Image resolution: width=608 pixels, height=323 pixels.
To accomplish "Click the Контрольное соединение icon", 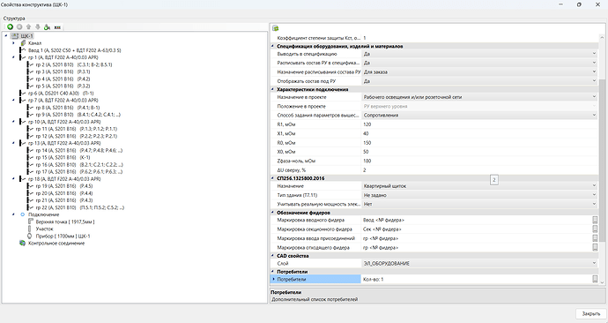I will coord(23,243).
